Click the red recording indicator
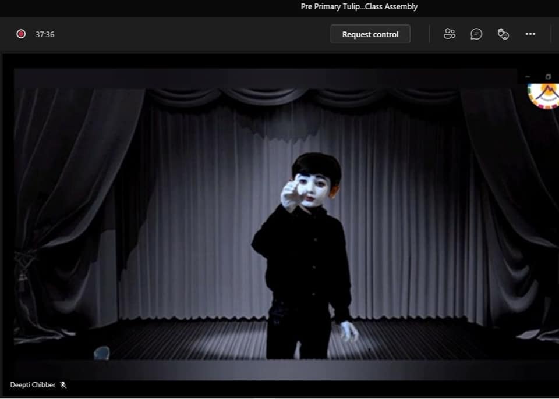Screen dimensions: 559x399 [21, 34]
